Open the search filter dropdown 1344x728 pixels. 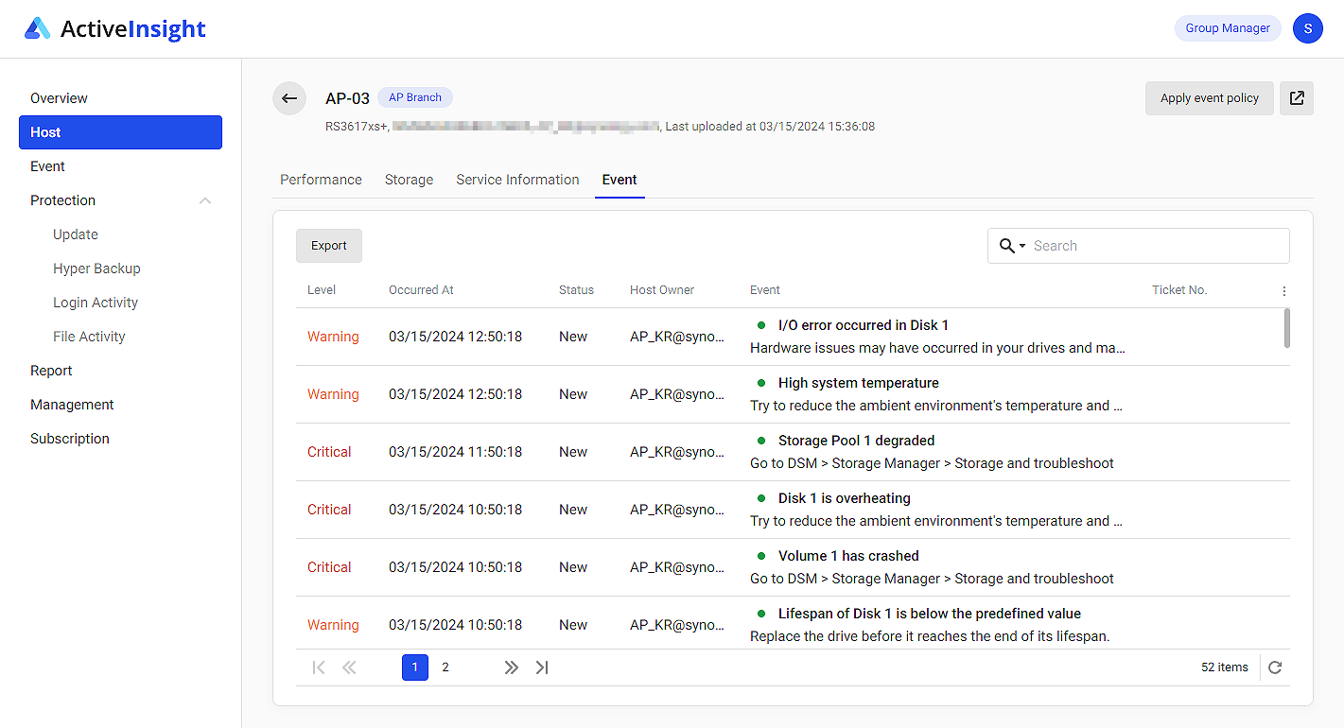point(1020,245)
